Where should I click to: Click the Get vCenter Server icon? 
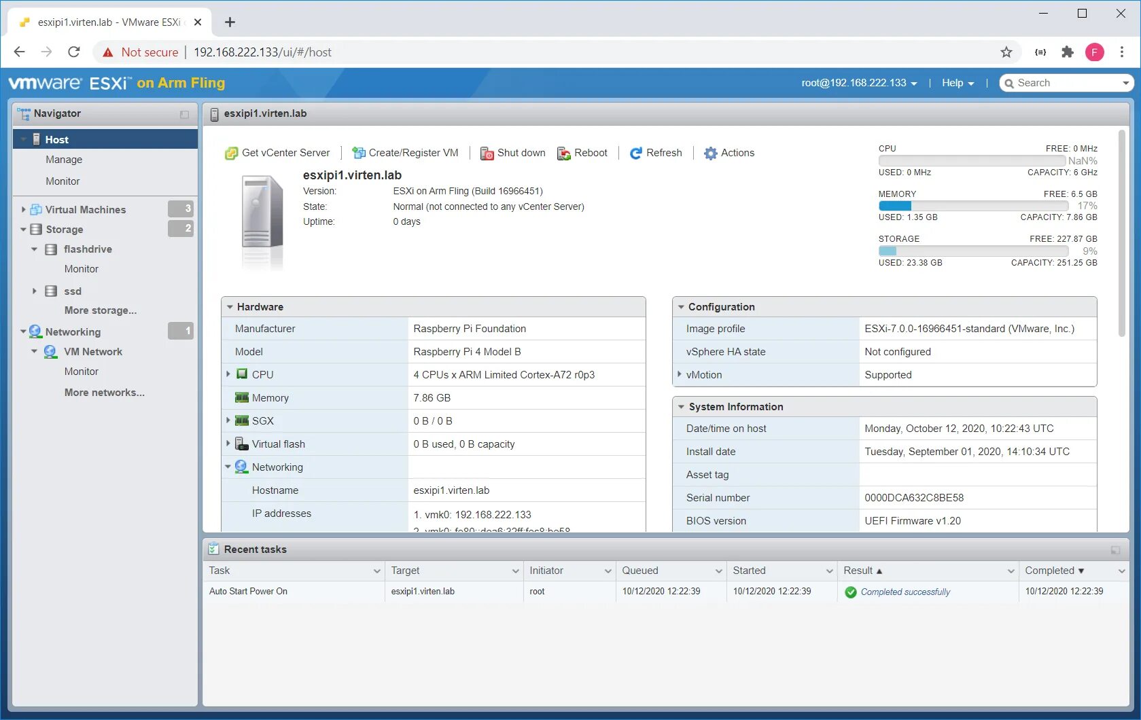(x=231, y=154)
